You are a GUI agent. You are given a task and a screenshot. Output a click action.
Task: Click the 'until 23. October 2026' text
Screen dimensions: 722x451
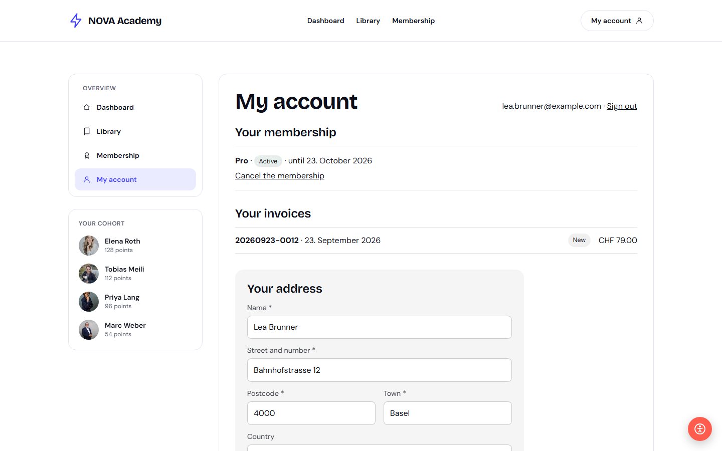tap(330, 161)
